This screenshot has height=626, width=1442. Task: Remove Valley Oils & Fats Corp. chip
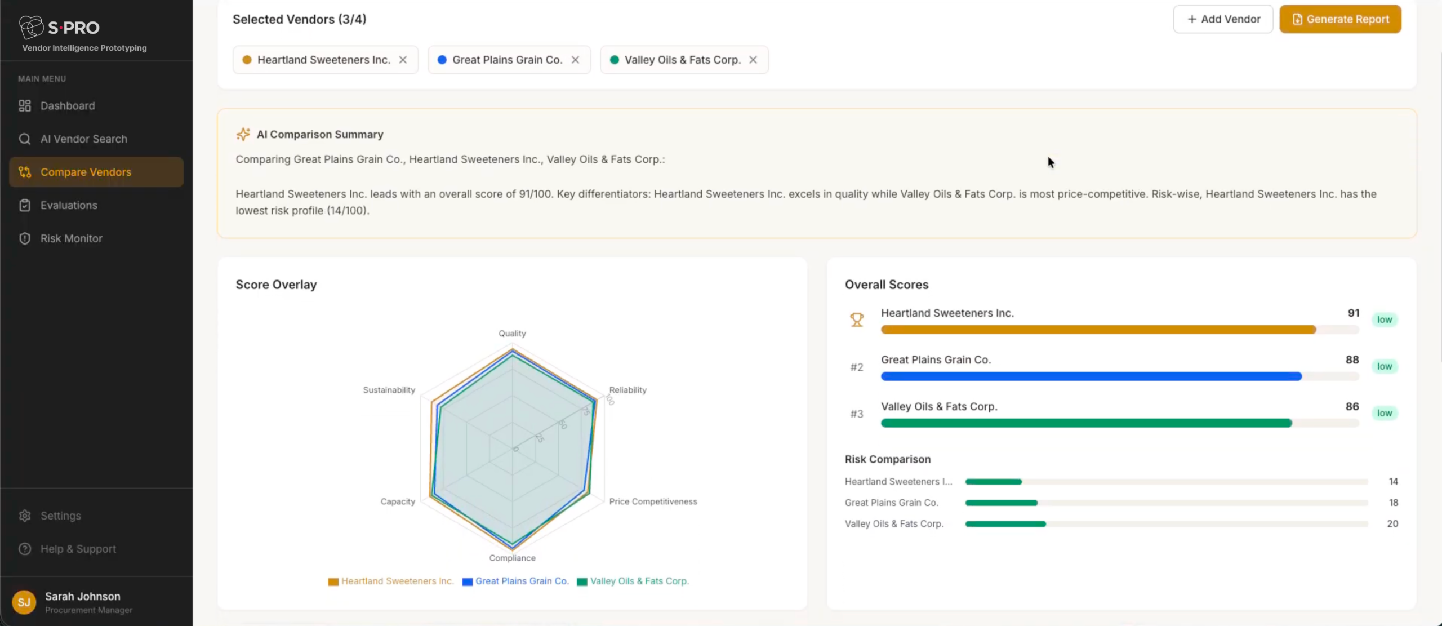(753, 60)
